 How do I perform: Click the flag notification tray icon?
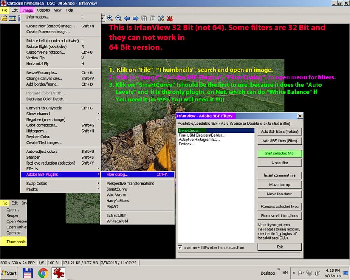coord(301,273)
